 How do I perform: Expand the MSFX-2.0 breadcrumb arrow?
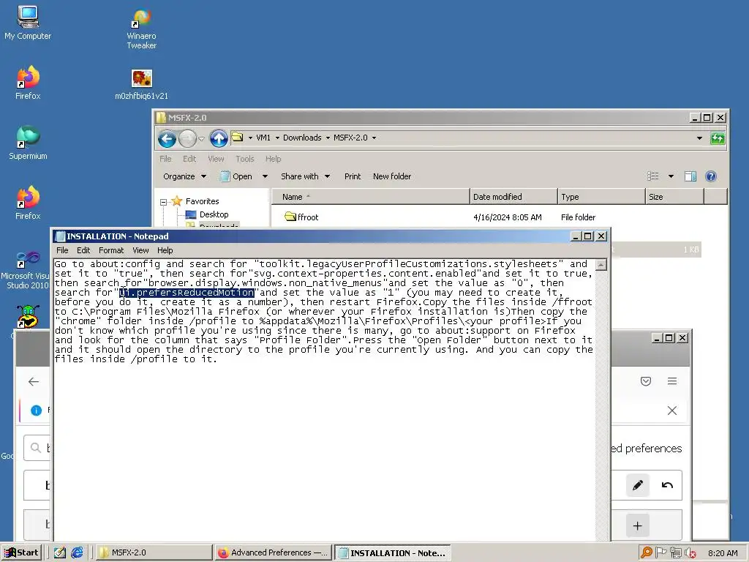374,138
